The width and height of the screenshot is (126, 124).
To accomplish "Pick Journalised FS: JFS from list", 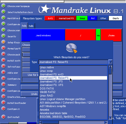I will coord(73,81).
